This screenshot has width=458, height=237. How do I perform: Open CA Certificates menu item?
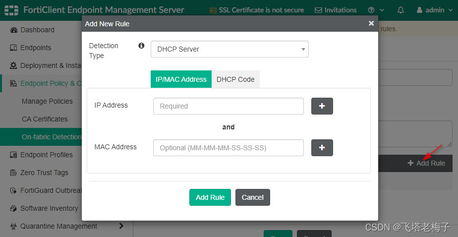pyautogui.click(x=45, y=119)
